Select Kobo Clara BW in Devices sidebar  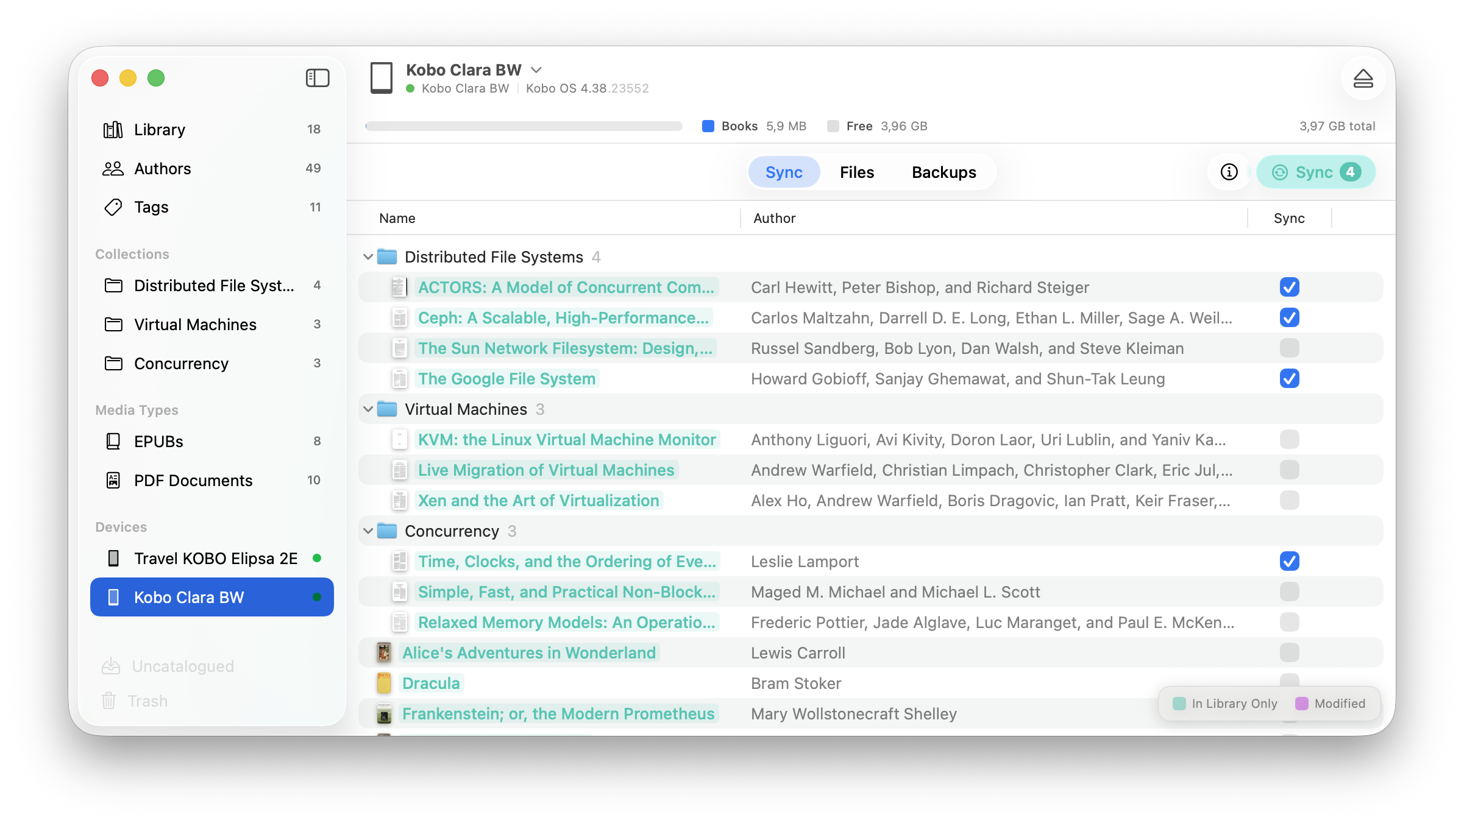click(212, 597)
